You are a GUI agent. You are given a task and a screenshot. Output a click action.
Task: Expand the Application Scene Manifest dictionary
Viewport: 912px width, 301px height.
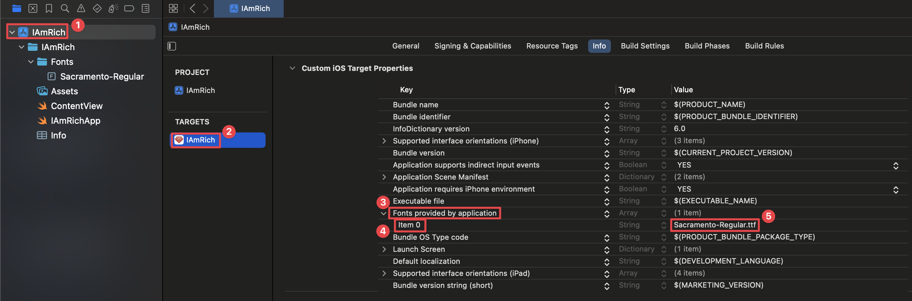tap(384, 177)
